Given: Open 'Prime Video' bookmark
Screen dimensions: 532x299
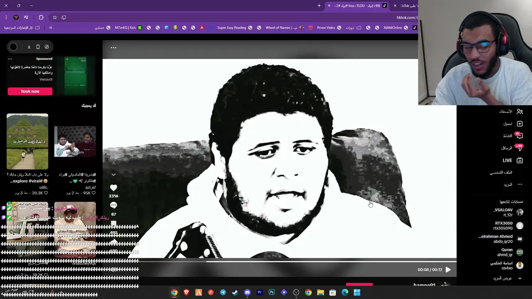Looking at the screenshot, I should tap(329, 28).
